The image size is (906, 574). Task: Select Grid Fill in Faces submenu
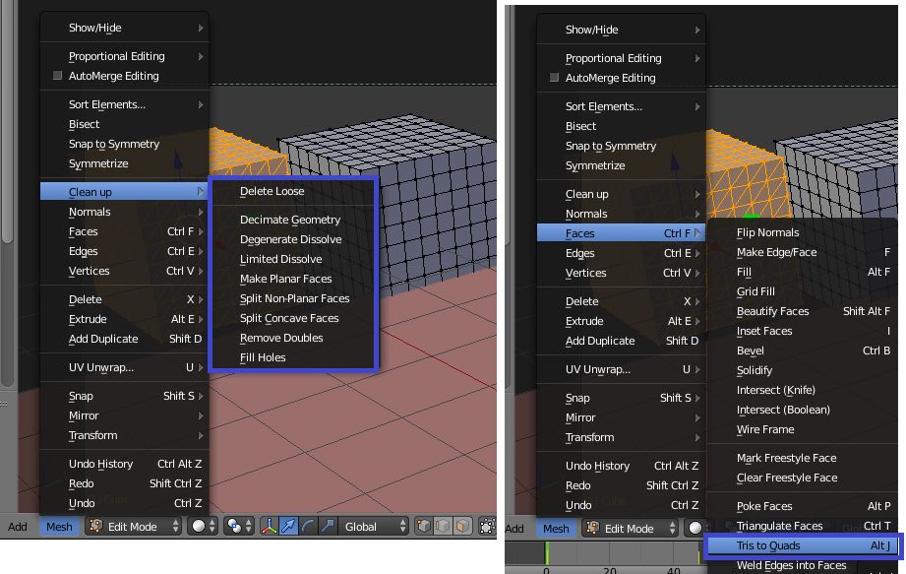tap(803, 291)
